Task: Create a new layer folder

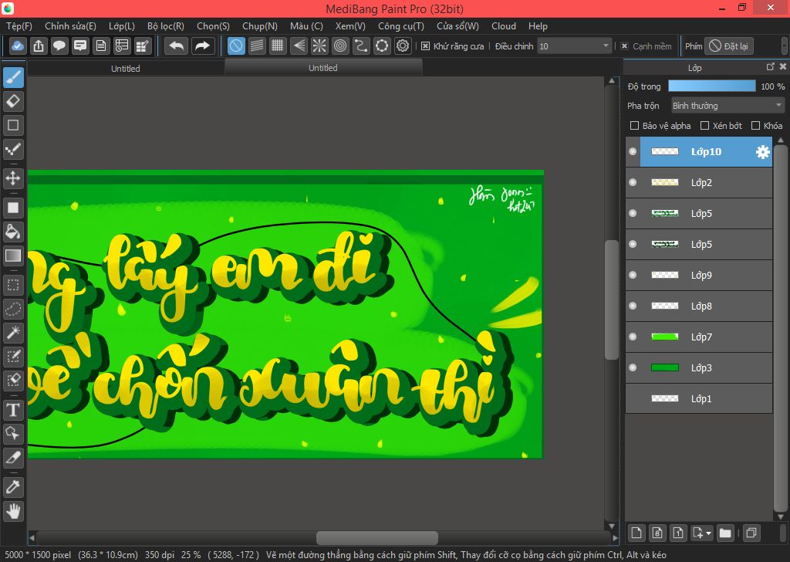Action: (x=725, y=533)
